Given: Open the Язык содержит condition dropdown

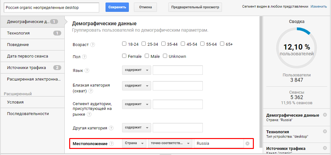Looking at the screenshot, I should click(x=136, y=70).
